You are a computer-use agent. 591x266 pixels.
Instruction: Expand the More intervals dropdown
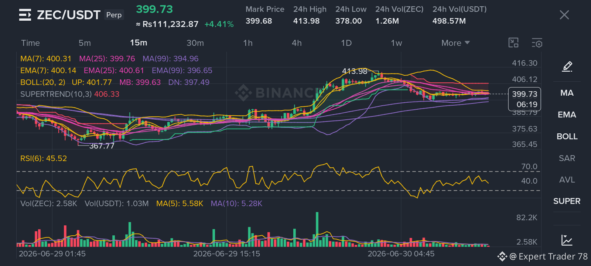[455, 43]
